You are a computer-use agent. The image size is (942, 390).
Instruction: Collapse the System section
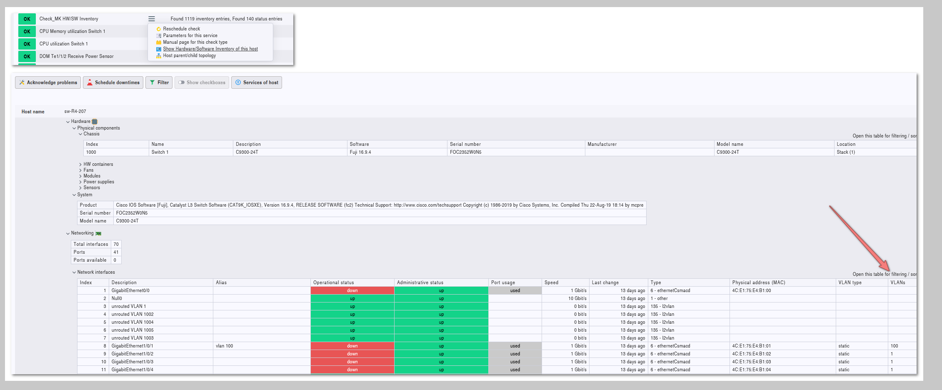(x=74, y=195)
